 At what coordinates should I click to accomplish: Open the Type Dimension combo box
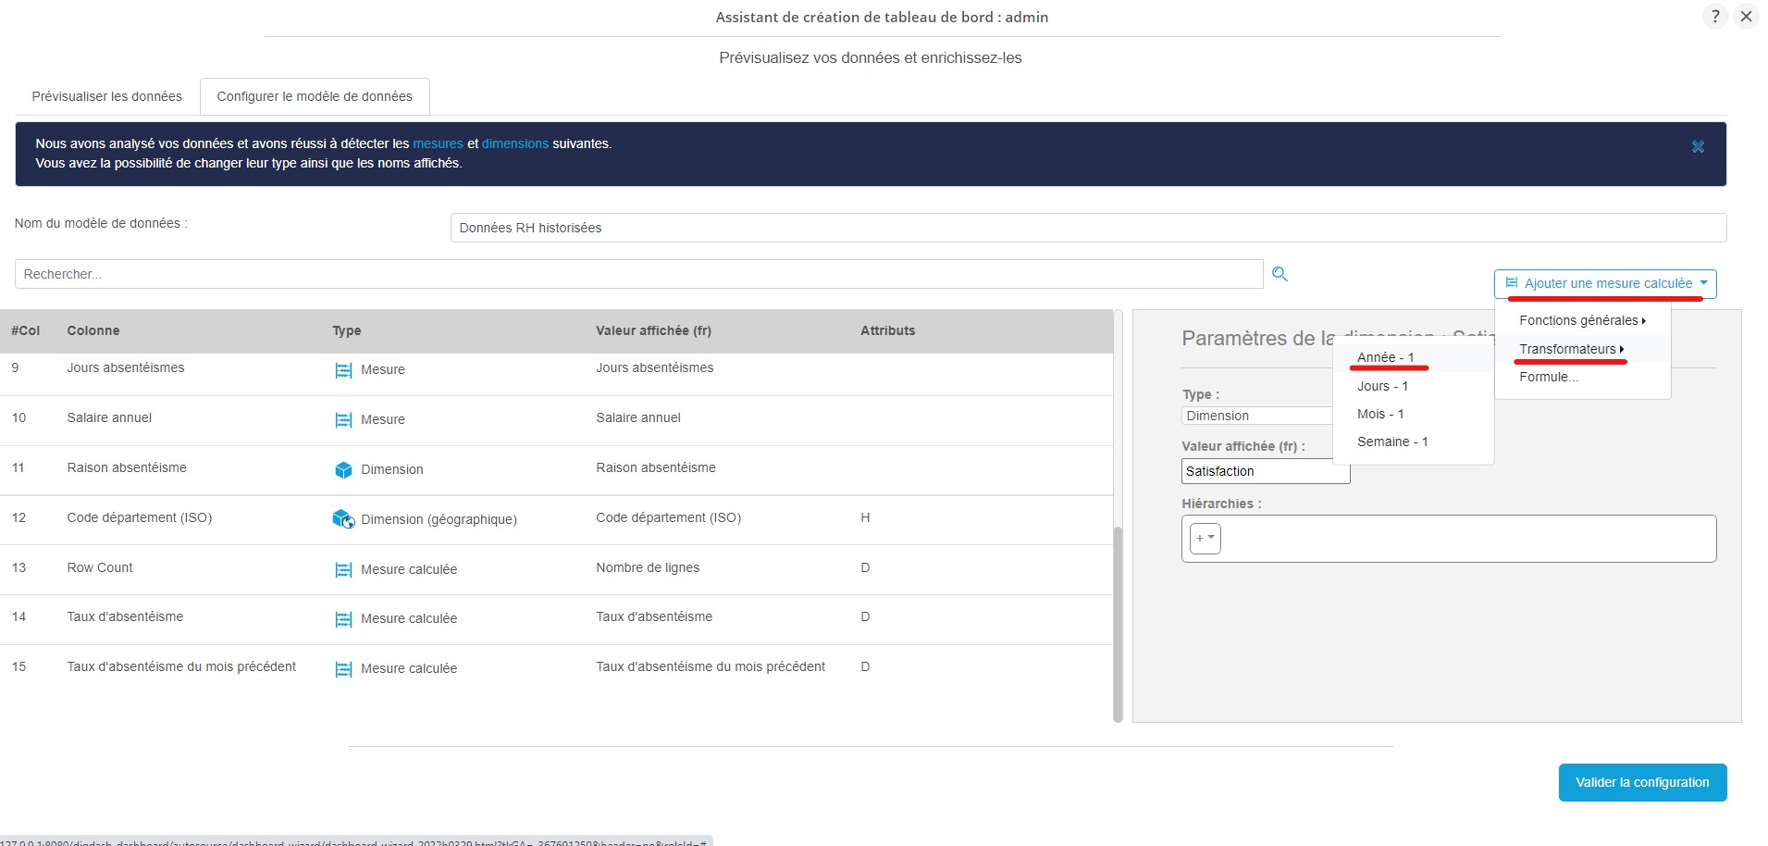[1256, 417]
